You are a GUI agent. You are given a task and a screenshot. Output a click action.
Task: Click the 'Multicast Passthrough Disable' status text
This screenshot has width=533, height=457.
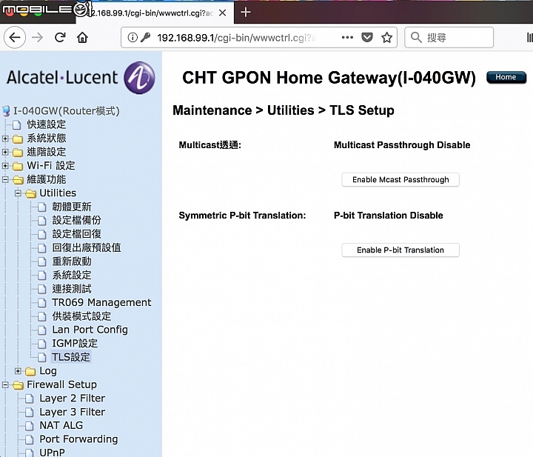[x=402, y=145]
